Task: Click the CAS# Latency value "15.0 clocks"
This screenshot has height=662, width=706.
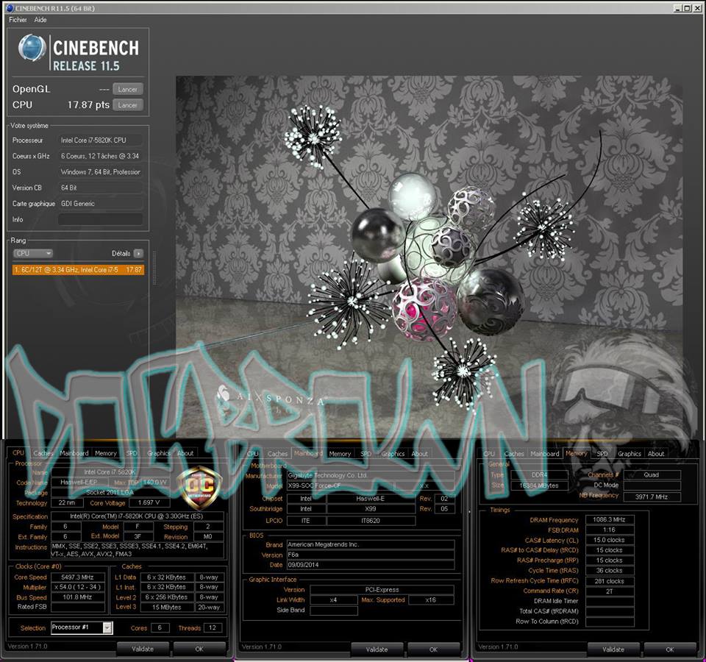Action: (609, 540)
